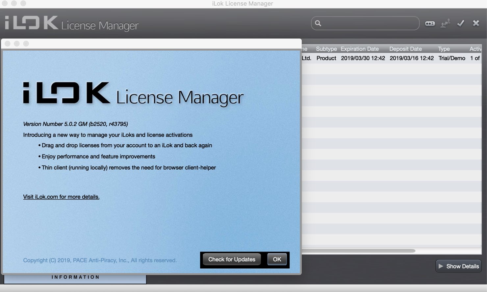The image size is (487, 292).
Task: Select the Trial/Demo cell in the license row
Action: (x=452, y=58)
